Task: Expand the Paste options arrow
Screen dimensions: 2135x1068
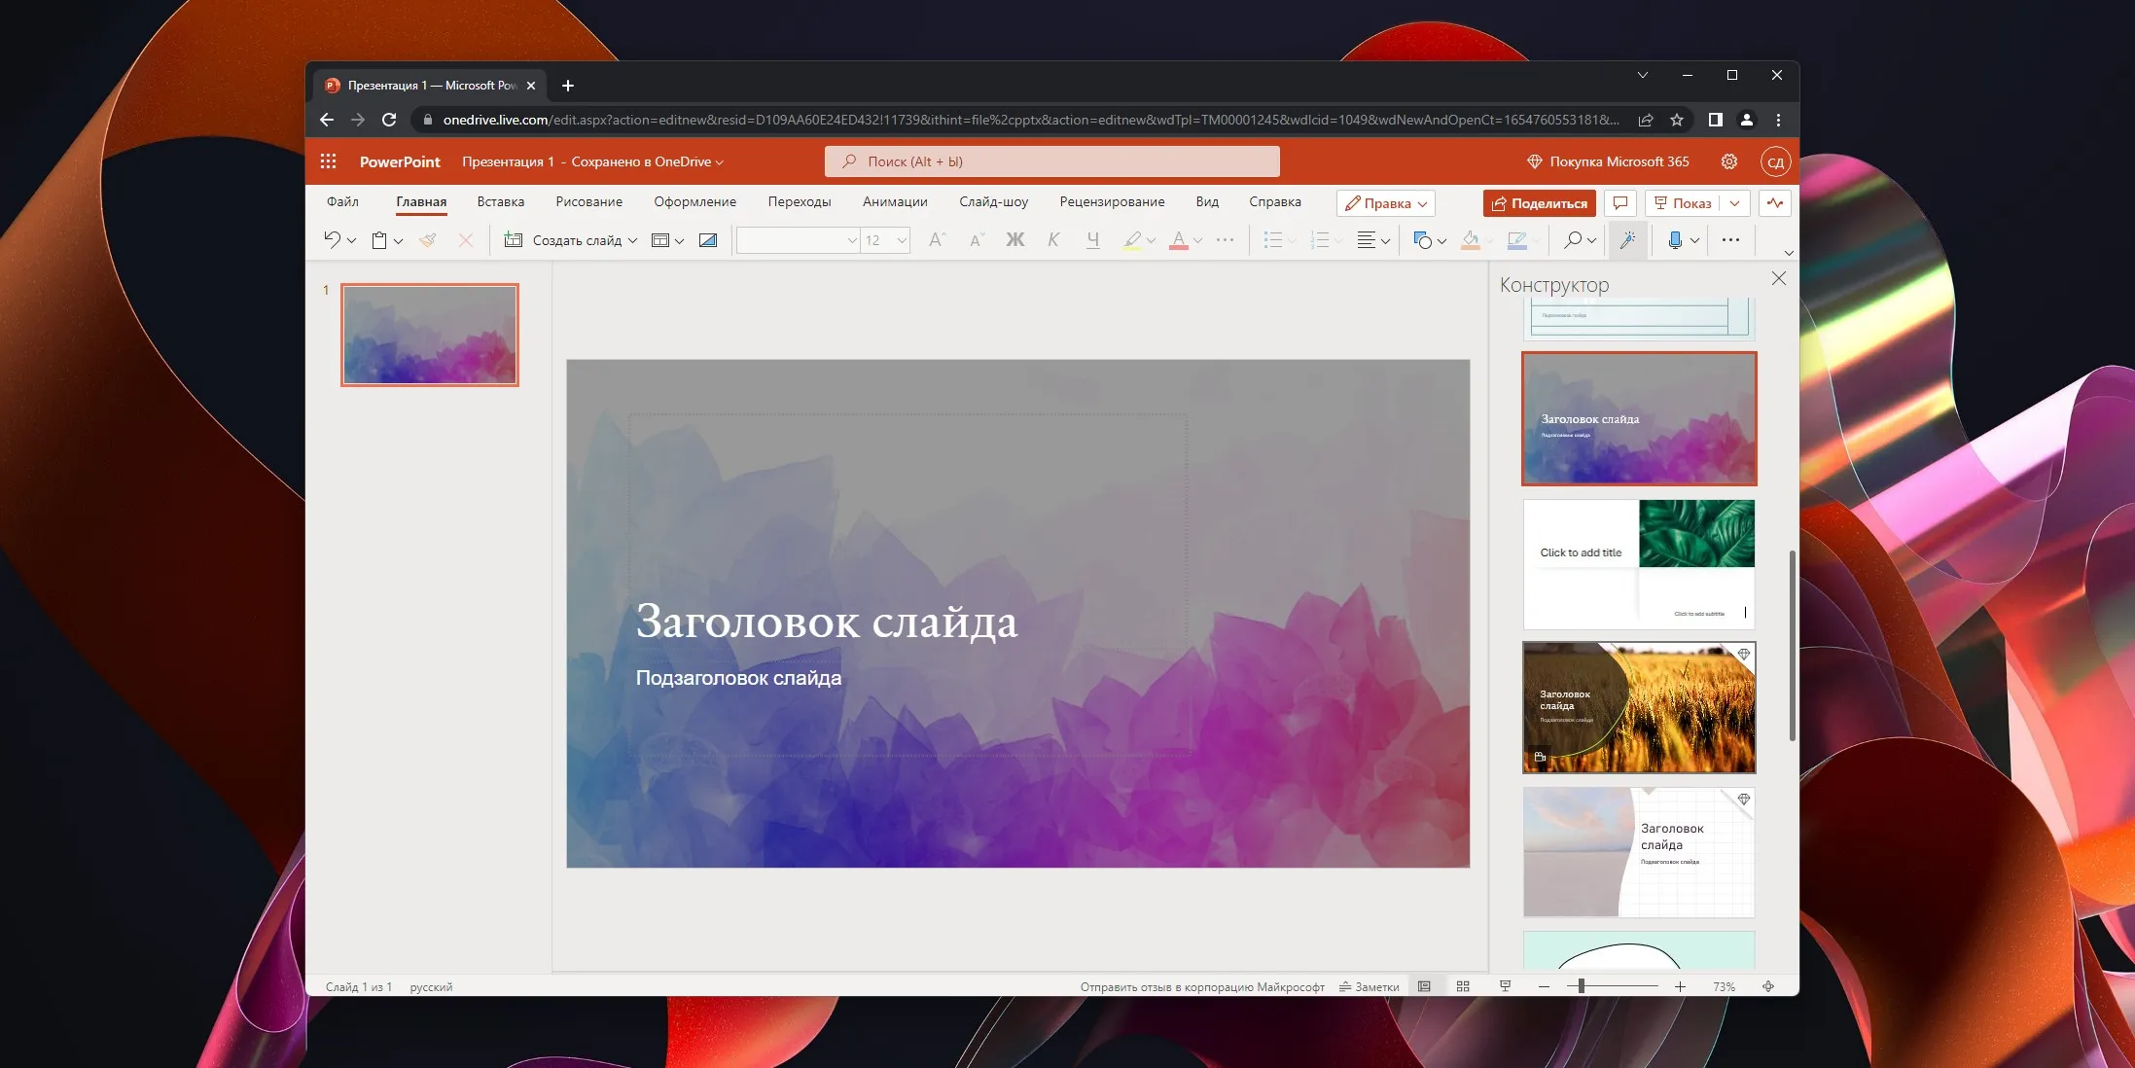Action: pyautogui.click(x=398, y=241)
